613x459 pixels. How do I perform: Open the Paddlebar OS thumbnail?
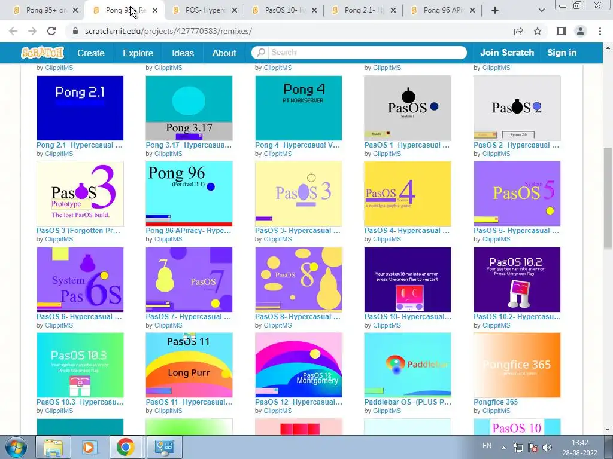pos(407,365)
